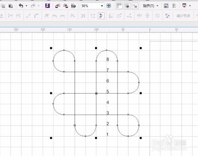Select the highlighted square node on the bottom-left loop
Screen dimensions: 198x156
coord(74,125)
